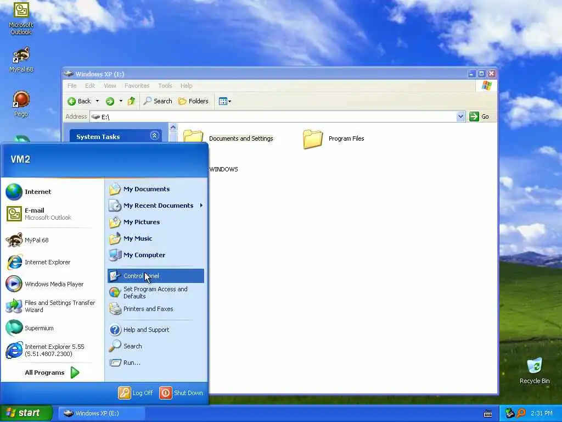The image size is (562, 422).
Task: Open Set Program Access and Defaults
Action: [155, 292]
